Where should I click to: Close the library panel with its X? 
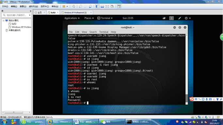[30, 11]
